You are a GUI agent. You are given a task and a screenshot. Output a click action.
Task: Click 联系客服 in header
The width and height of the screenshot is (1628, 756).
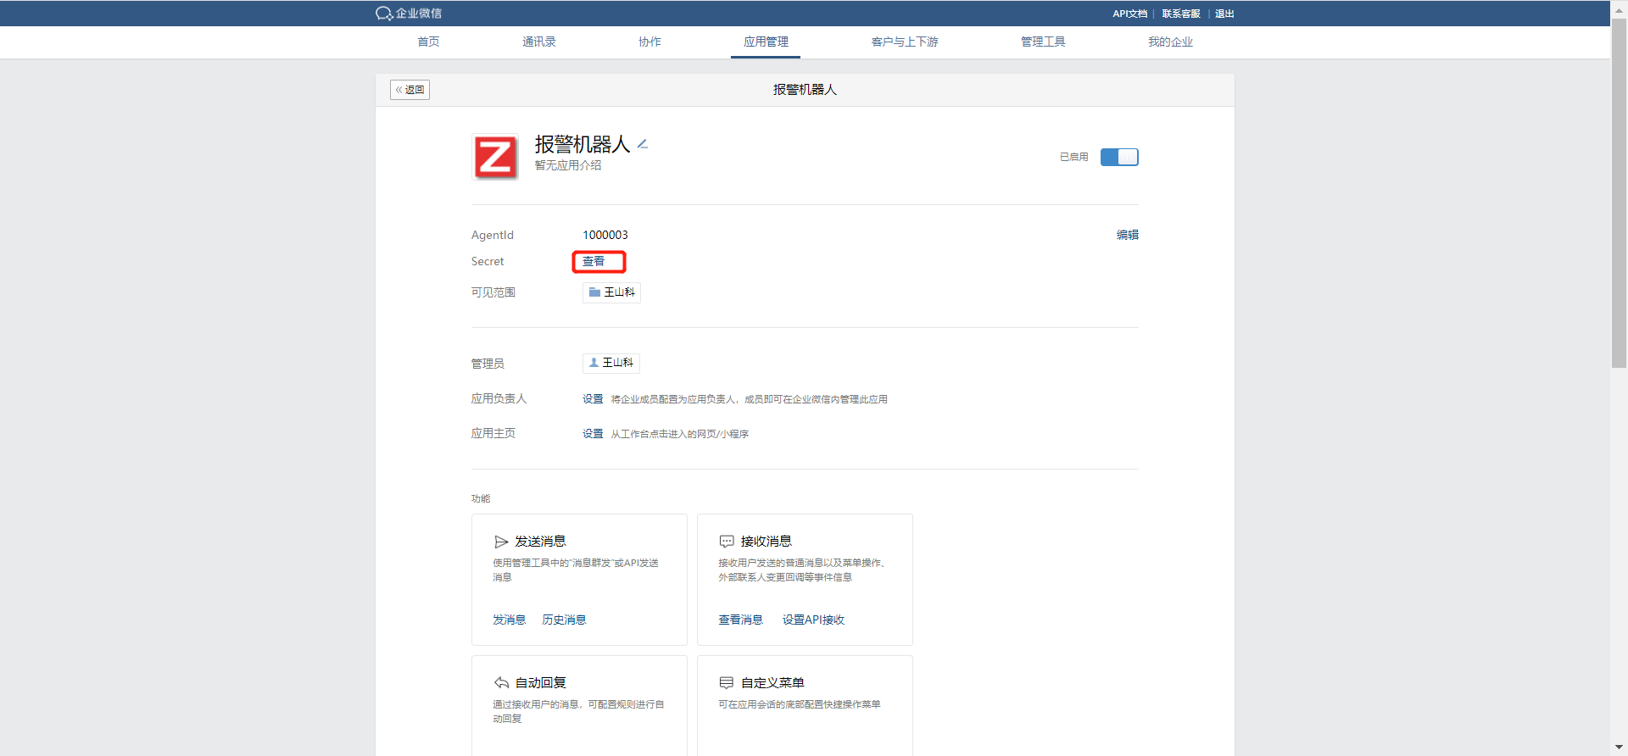coord(1181,14)
